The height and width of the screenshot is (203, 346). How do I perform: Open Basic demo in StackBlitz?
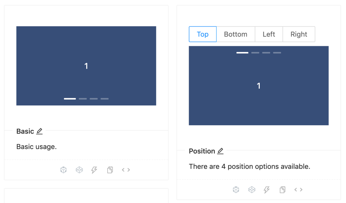[x=94, y=170]
